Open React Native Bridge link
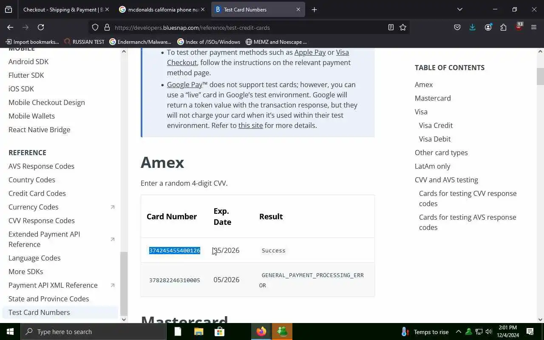 40,130
